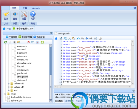138x109 pixels.
Task: Switch to 工程信息 panel tab
Action: (12, 37)
